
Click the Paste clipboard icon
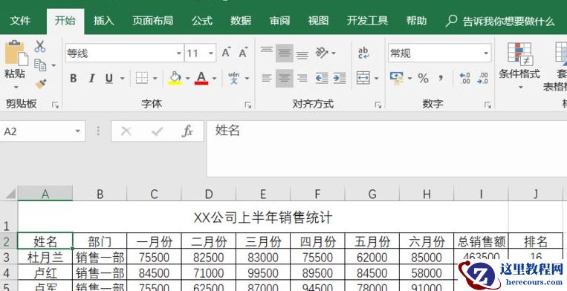click(x=16, y=53)
